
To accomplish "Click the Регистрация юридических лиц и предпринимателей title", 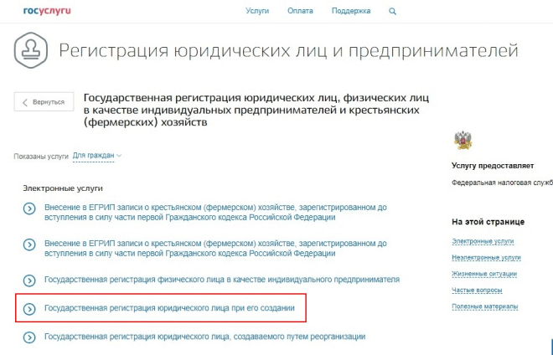I will coord(288,50).
